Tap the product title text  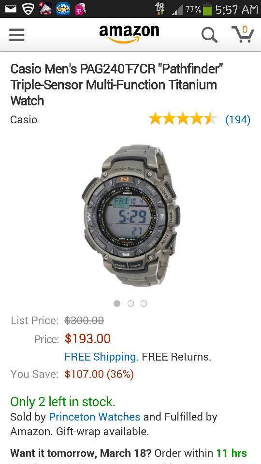point(116,85)
